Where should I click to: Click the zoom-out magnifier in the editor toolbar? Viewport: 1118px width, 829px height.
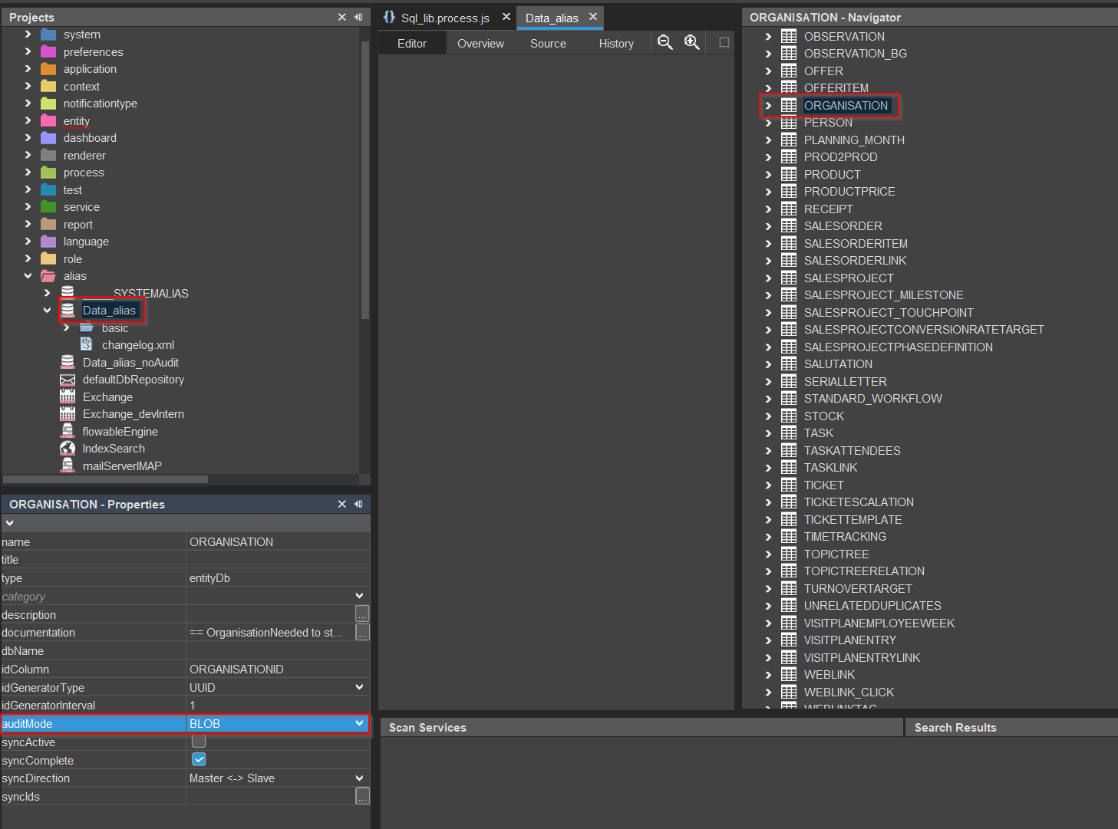tap(665, 42)
